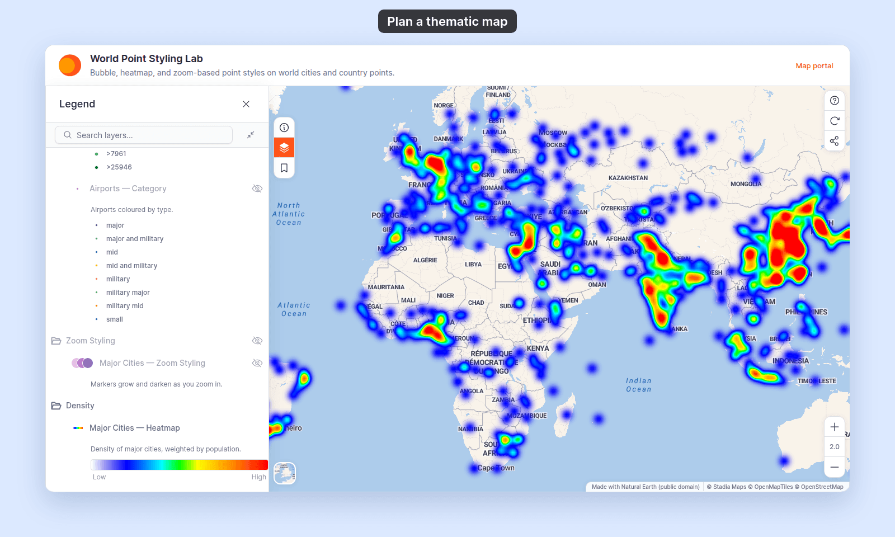Image resolution: width=895 pixels, height=537 pixels.
Task: Zoom in with the plus button
Action: point(835,427)
